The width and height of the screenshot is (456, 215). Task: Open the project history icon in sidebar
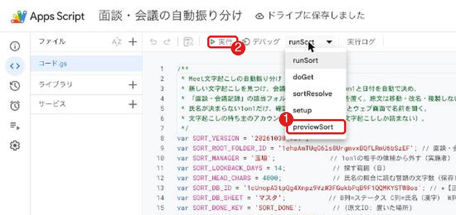click(x=15, y=86)
